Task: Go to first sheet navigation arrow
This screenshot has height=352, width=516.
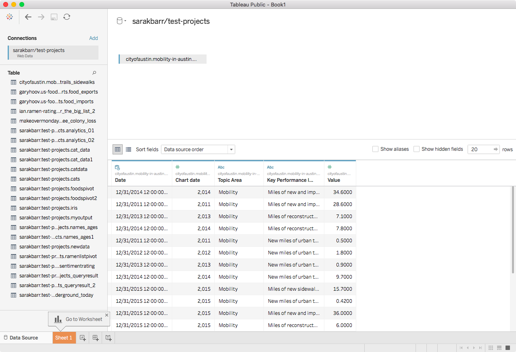Action: pos(461,348)
